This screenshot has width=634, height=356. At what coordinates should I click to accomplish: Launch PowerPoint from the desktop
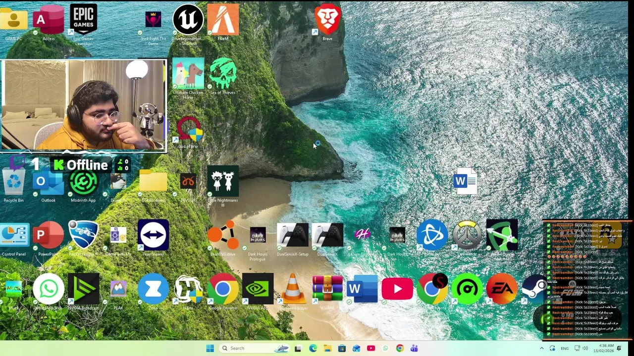49,236
